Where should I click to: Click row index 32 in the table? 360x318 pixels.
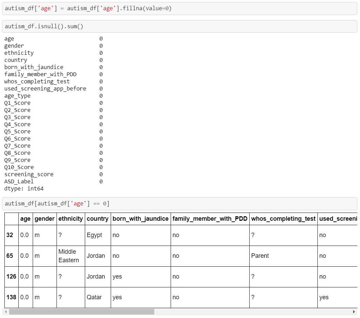11,235
